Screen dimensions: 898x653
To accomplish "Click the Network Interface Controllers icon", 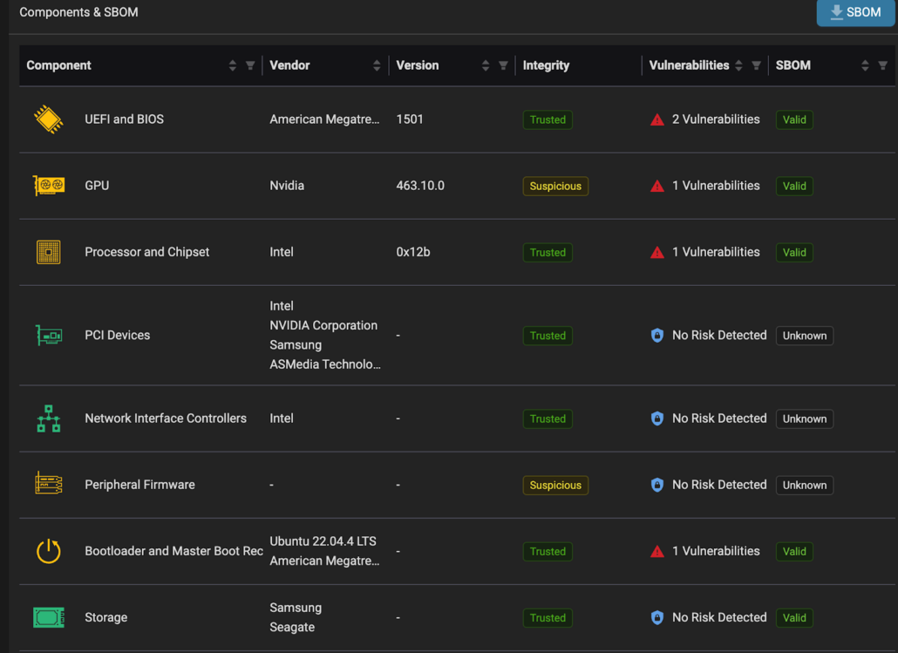I will 48,418.
